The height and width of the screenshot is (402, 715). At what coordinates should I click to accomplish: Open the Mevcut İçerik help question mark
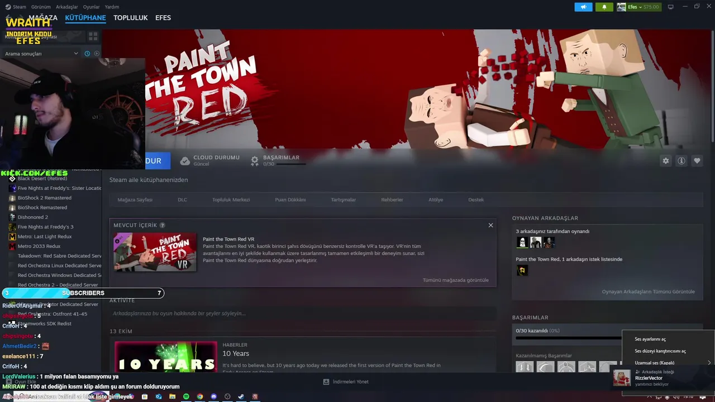point(163,225)
